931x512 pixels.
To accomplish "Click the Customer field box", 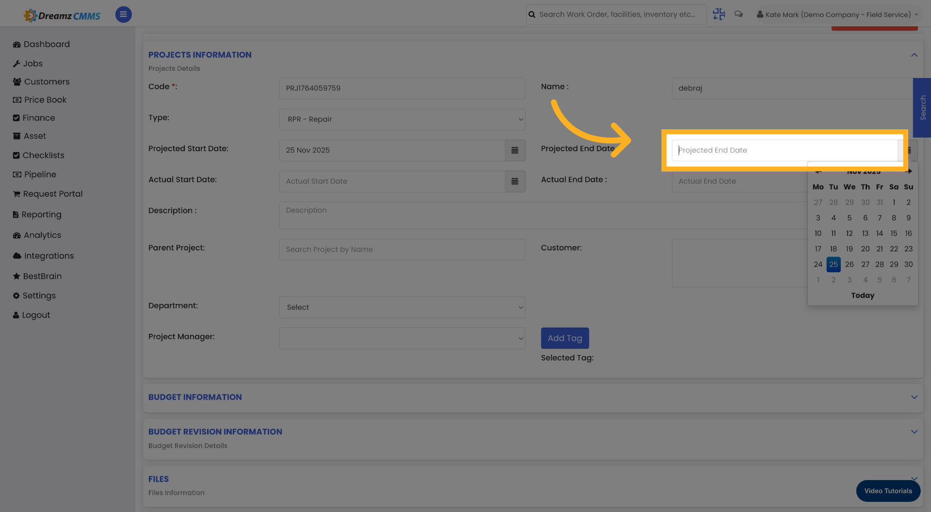I will click(x=739, y=263).
